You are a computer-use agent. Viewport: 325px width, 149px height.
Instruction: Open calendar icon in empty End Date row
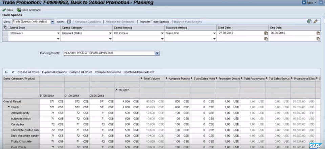pos(318,39)
